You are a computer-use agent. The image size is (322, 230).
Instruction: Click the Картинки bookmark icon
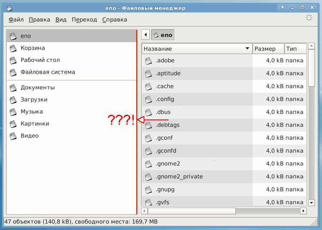(x=13, y=124)
